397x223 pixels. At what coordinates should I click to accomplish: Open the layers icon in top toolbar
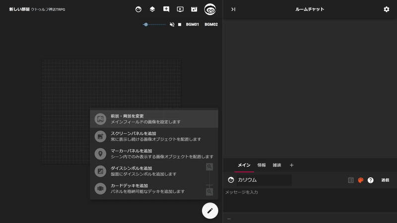(152, 9)
